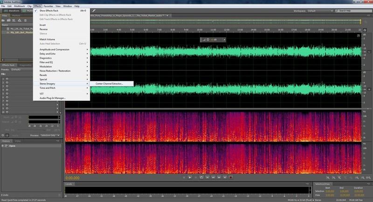This screenshot has width=373, height=202.
Task: Toggle left channel L enable button
Action: (369, 52)
